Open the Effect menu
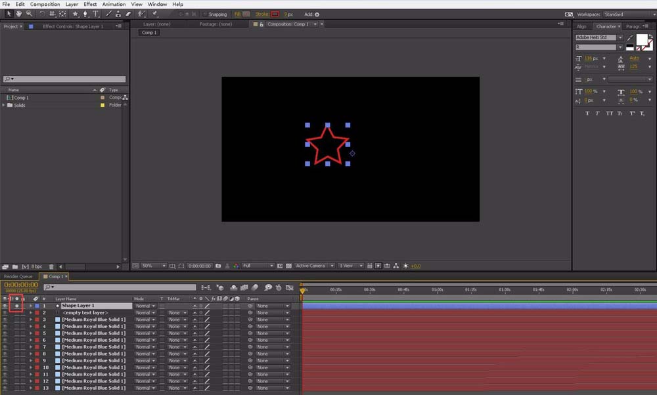This screenshot has width=657, height=395. (90, 4)
